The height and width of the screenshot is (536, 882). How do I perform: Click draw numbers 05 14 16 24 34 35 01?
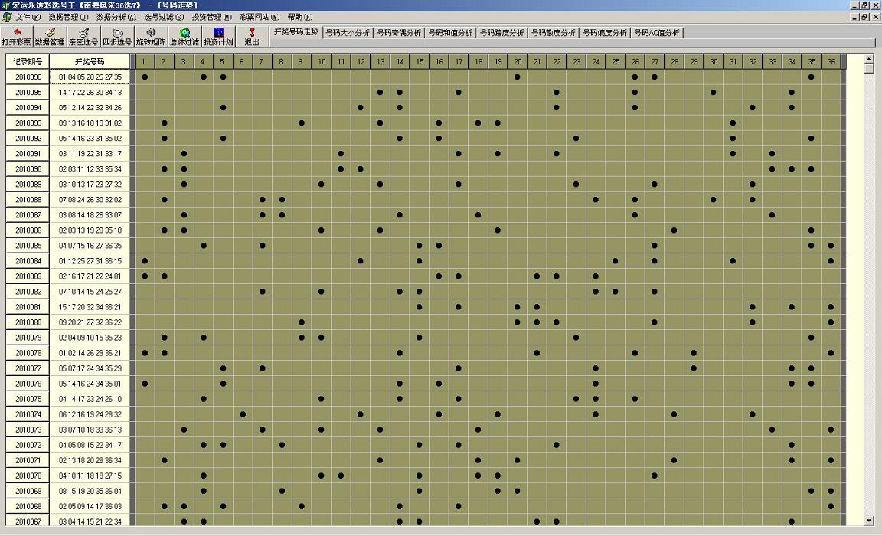pyautogui.click(x=90, y=384)
